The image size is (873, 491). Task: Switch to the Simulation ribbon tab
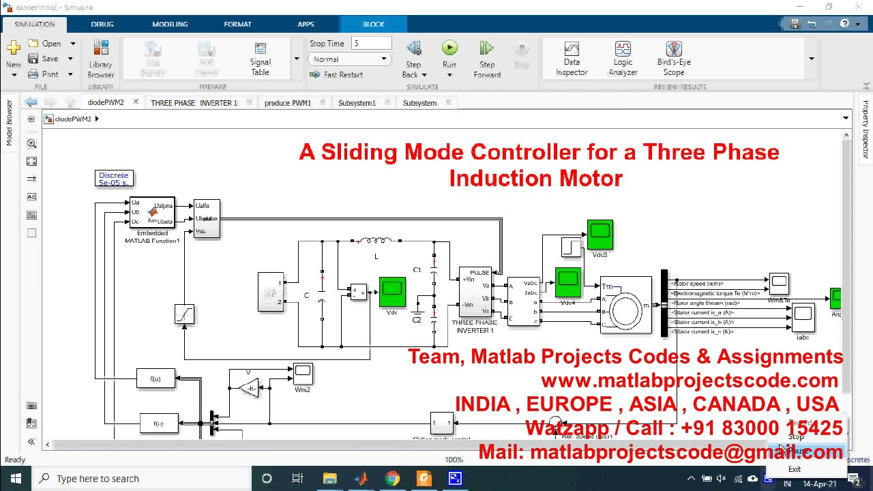[x=34, y=24]
